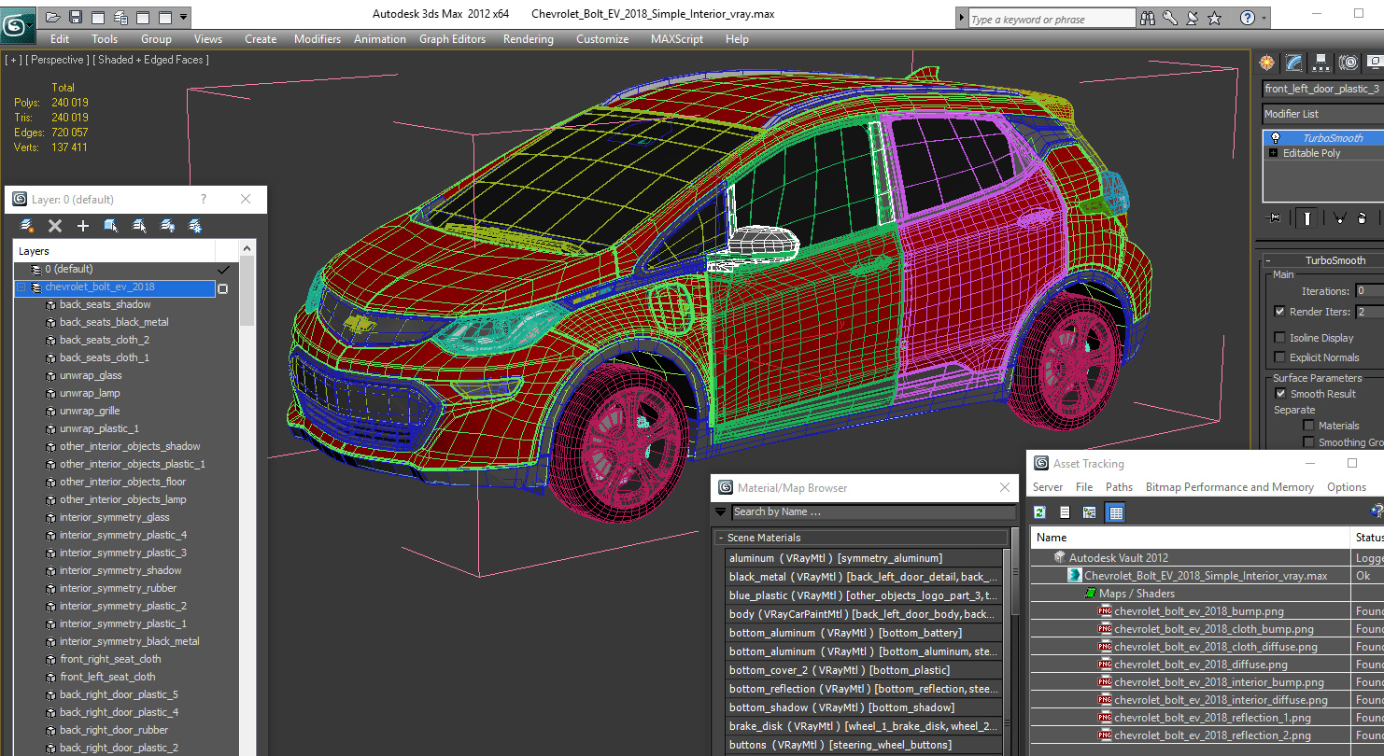Enable Separate by Materials checkbox
This screenshot has width=1384, height=756.
(x=1309, y=426)
